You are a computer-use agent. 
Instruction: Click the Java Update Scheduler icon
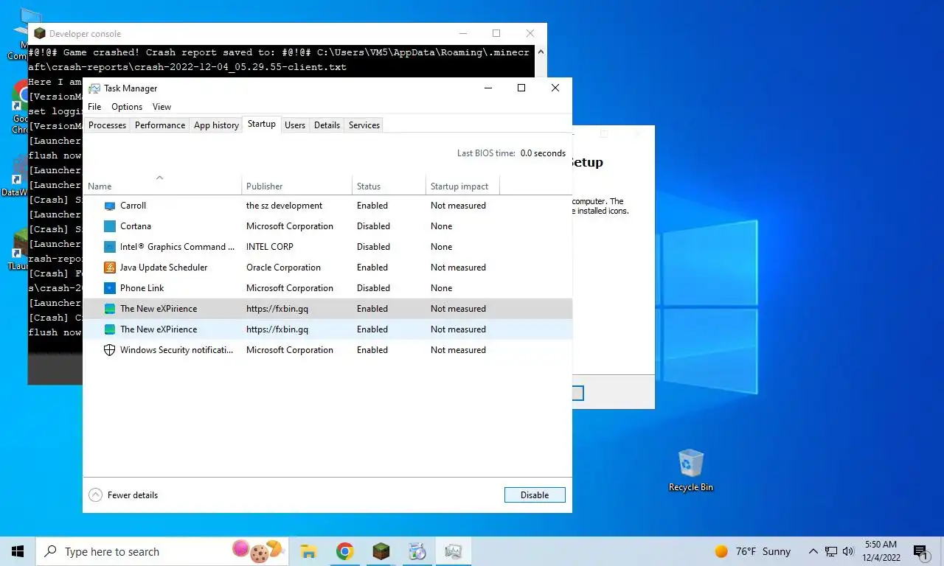pos(110,268)
